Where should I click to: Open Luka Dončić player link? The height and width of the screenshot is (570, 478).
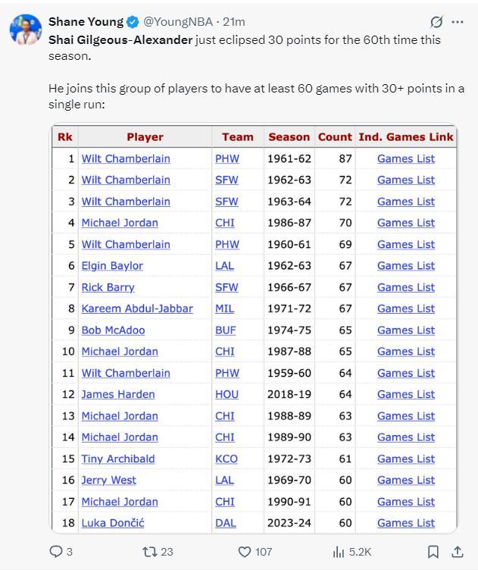point(113,523)
